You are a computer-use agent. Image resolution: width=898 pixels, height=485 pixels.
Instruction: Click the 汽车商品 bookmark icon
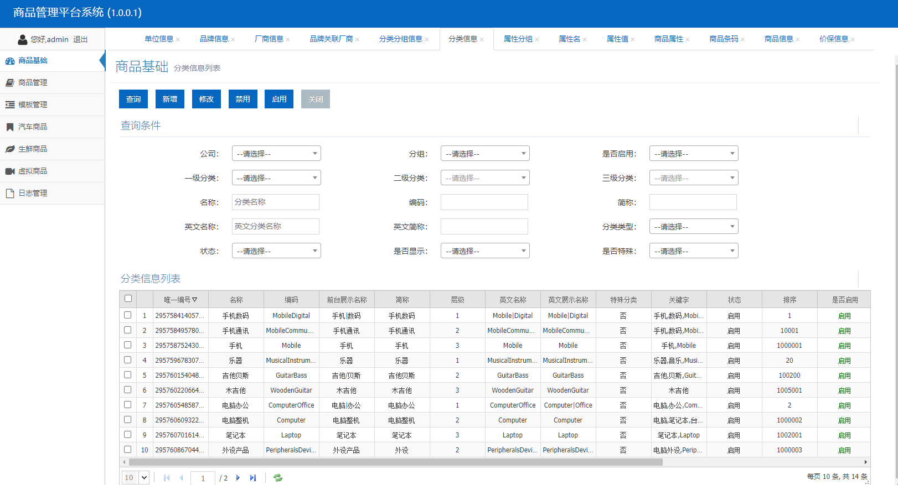[10, 127]
